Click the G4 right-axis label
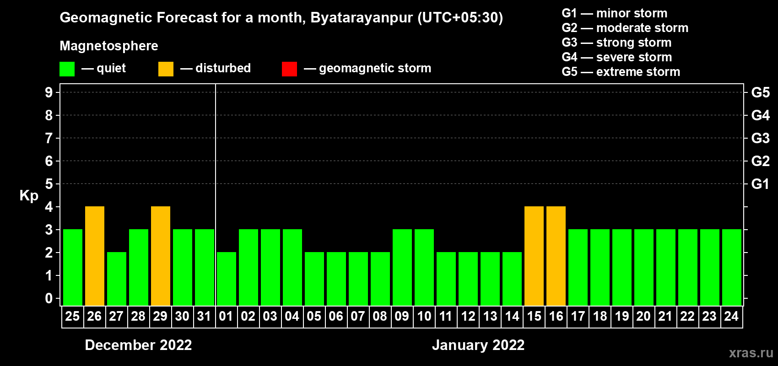The image size is (778, 366). coord(761,115)
